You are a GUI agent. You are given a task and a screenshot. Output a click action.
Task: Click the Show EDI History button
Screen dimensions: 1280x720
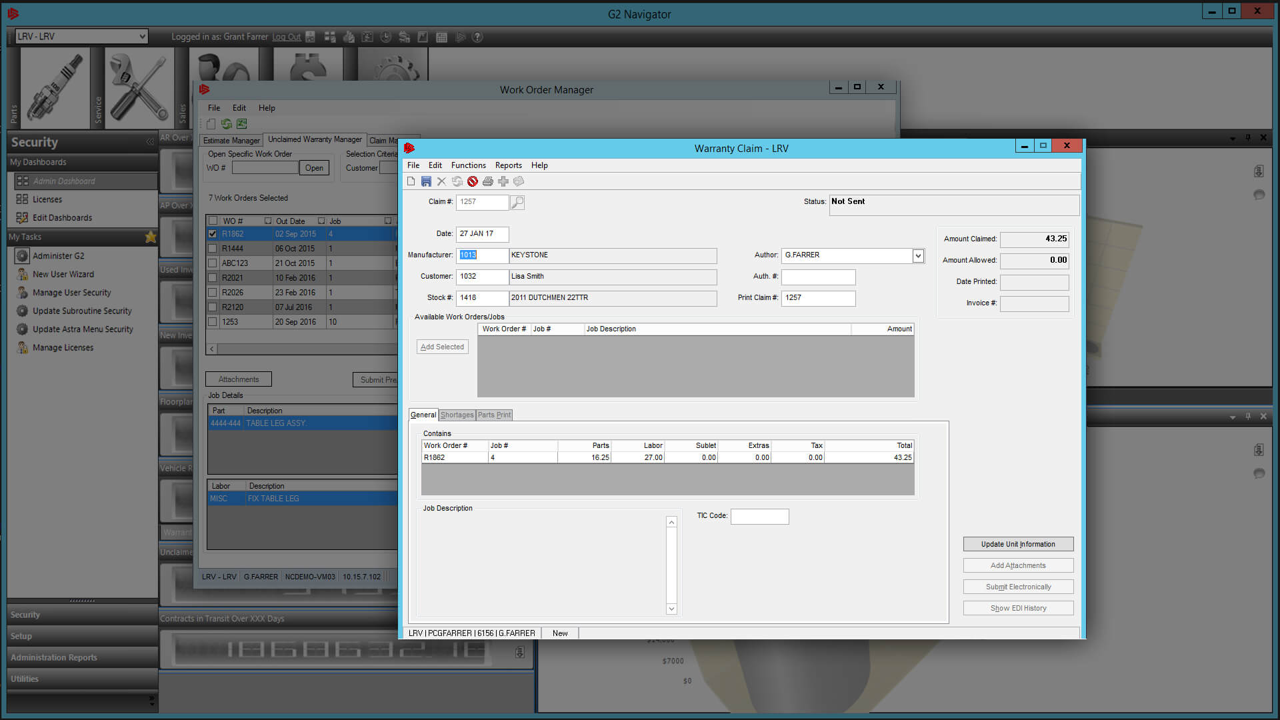tap(1018, 609)
